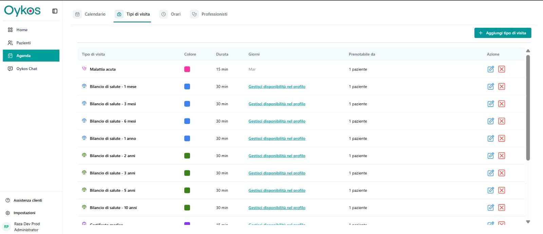
Task: Click the Prenotabile da column header
Action: click(362, 54)
